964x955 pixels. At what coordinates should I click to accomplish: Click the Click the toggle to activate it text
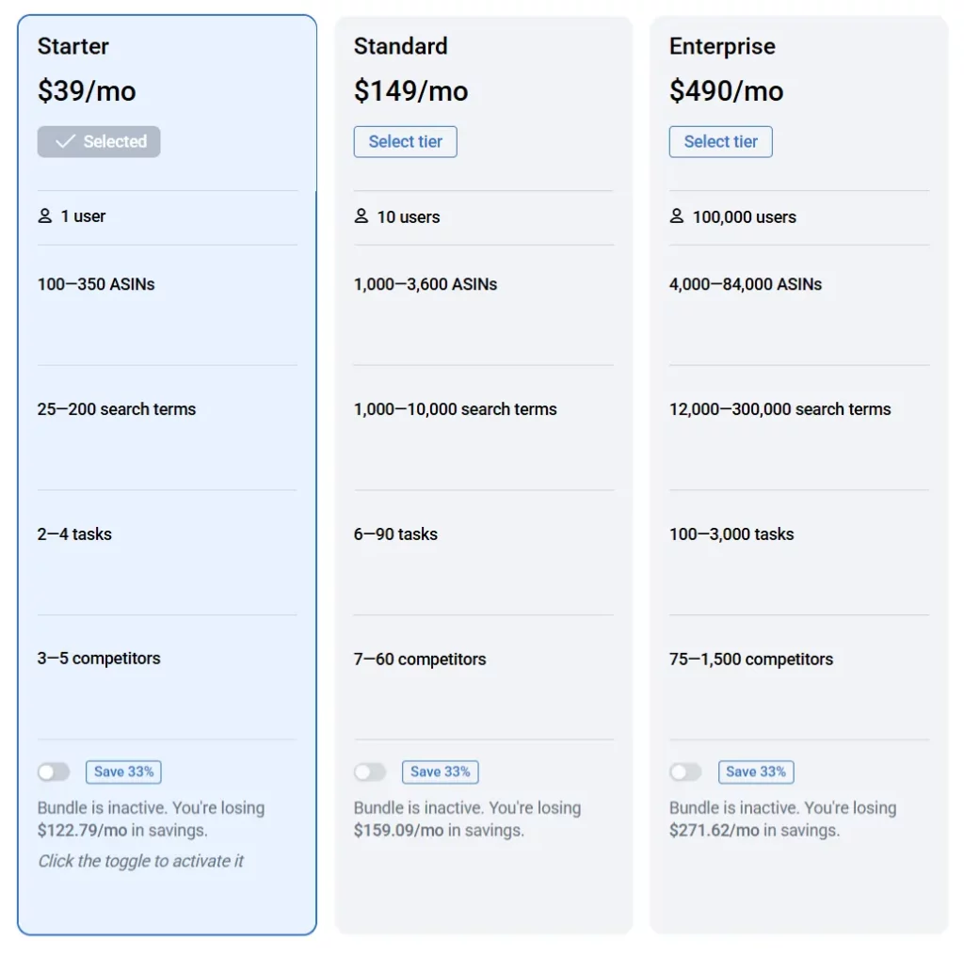(141, 860)
